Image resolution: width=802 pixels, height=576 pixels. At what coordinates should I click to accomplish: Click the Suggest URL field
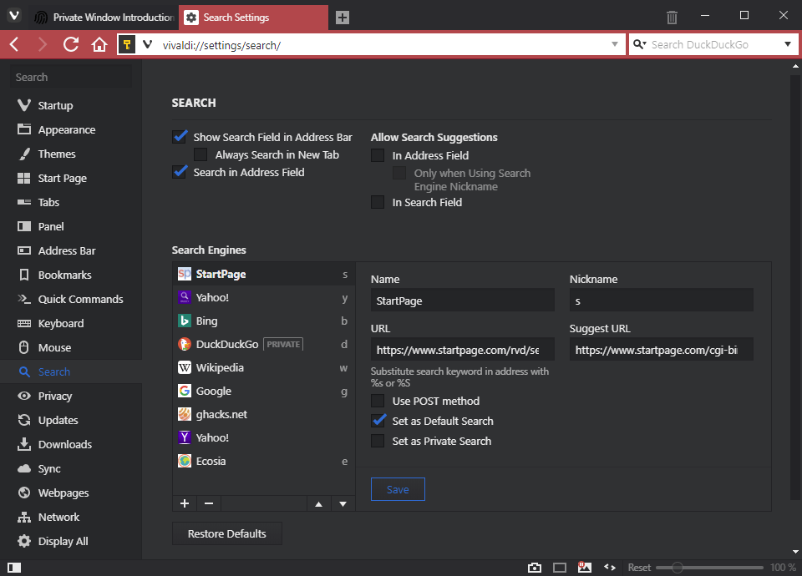(662, 350)
